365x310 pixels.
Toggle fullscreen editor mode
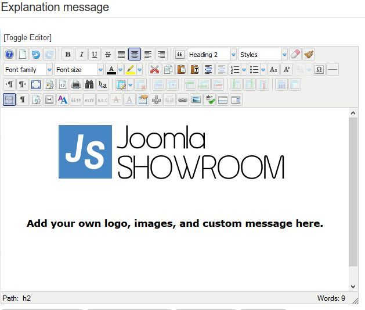coord(36,84)
